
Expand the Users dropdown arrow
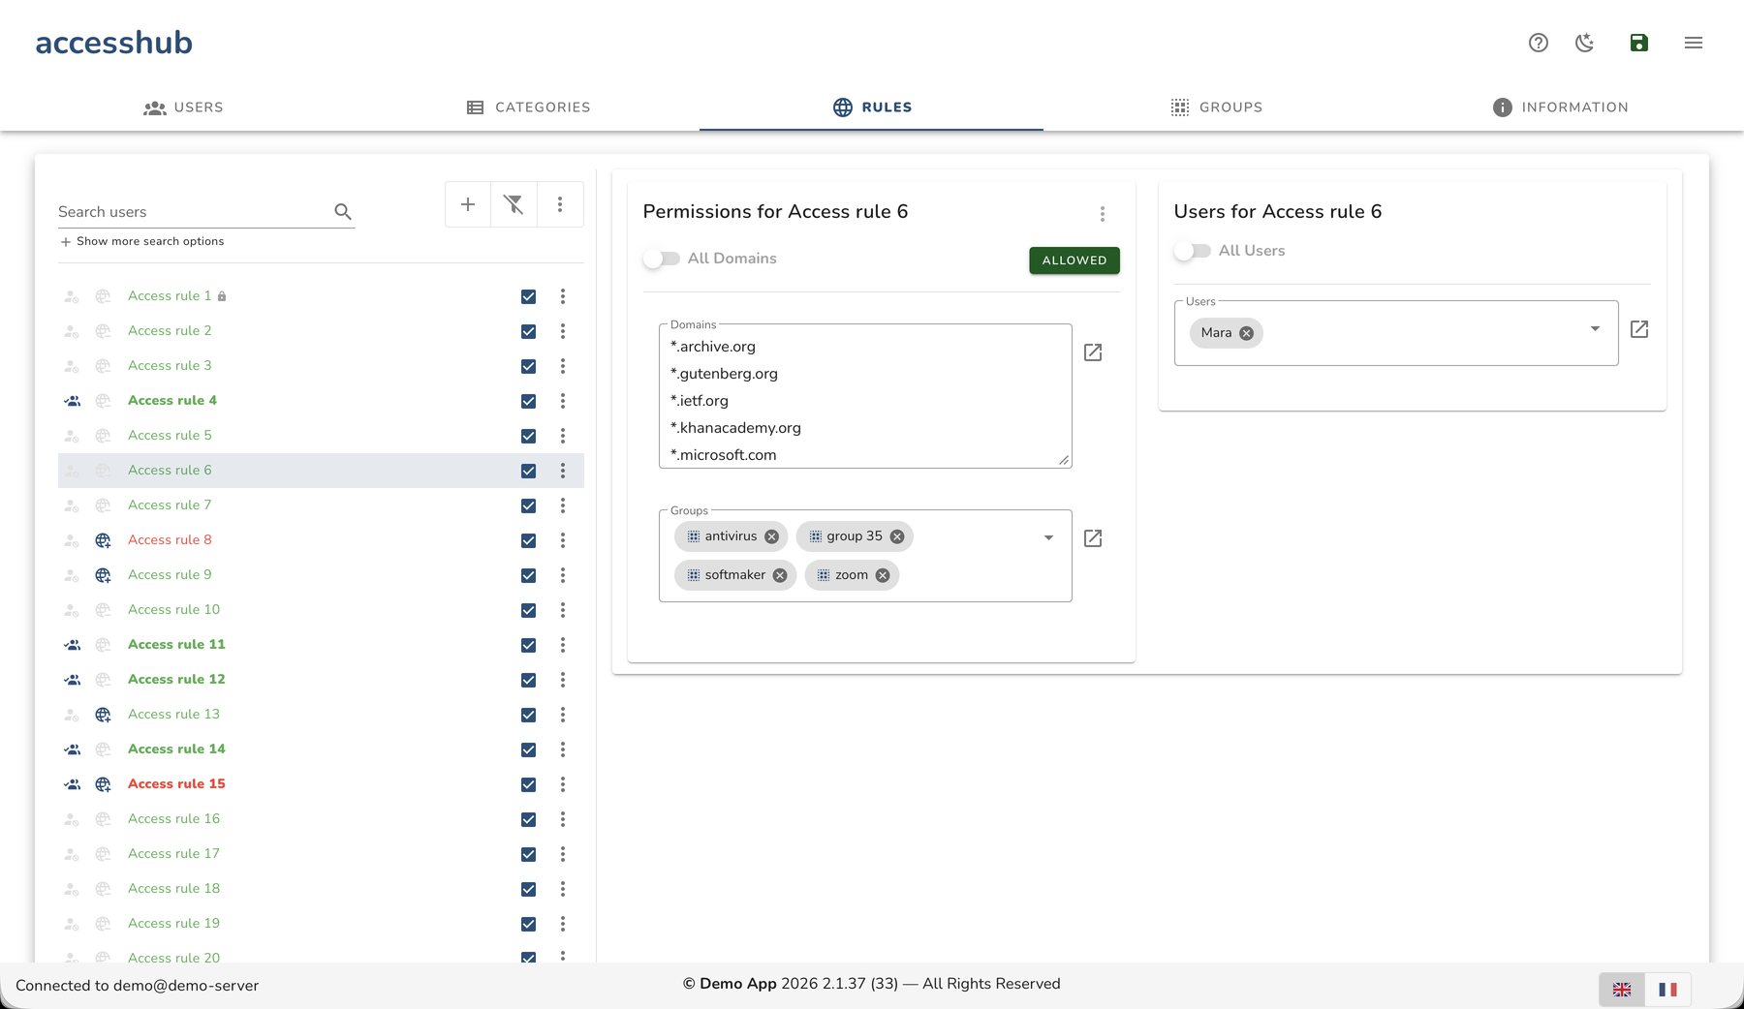coord(1595,328)
